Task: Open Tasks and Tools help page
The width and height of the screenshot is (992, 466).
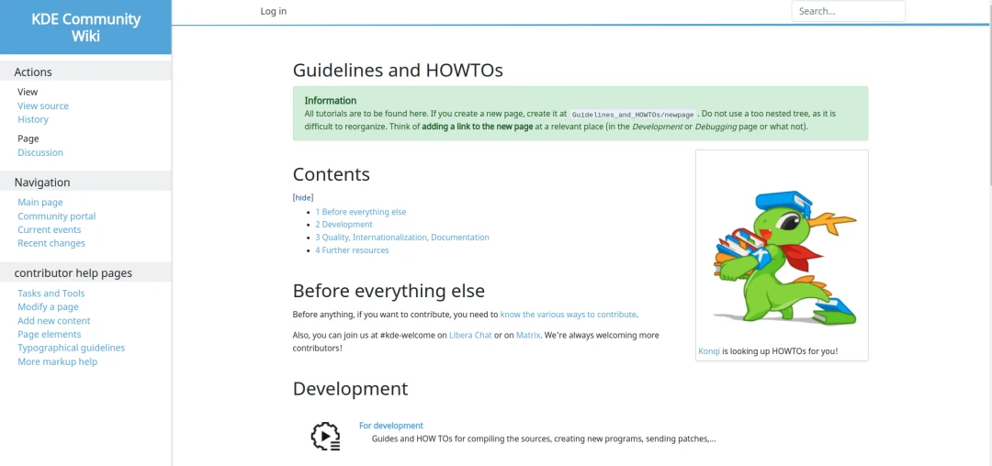Action: click(x=51, y=294)
